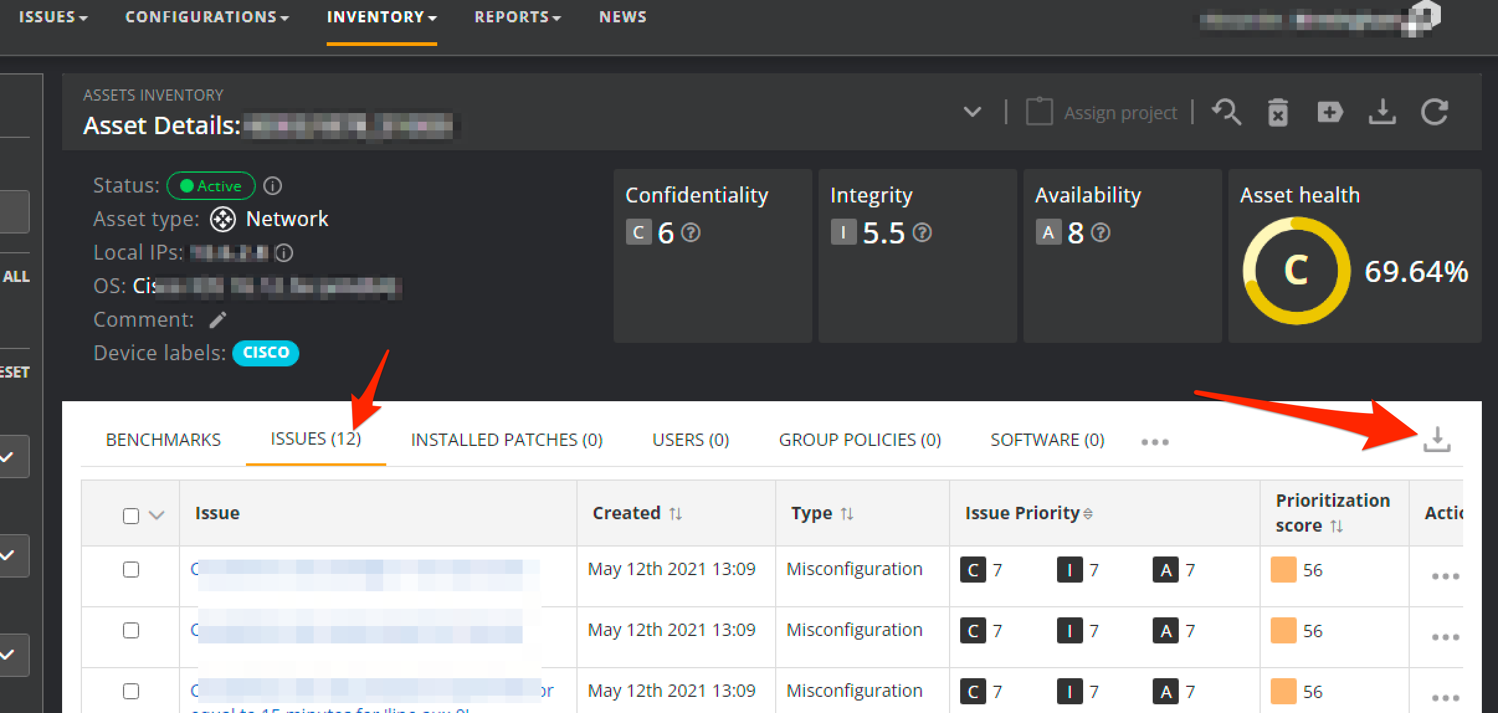Viewport: 1498px width, 713px height.
Task: Click Confidentiality score help question icon
Action: (691, 233)
